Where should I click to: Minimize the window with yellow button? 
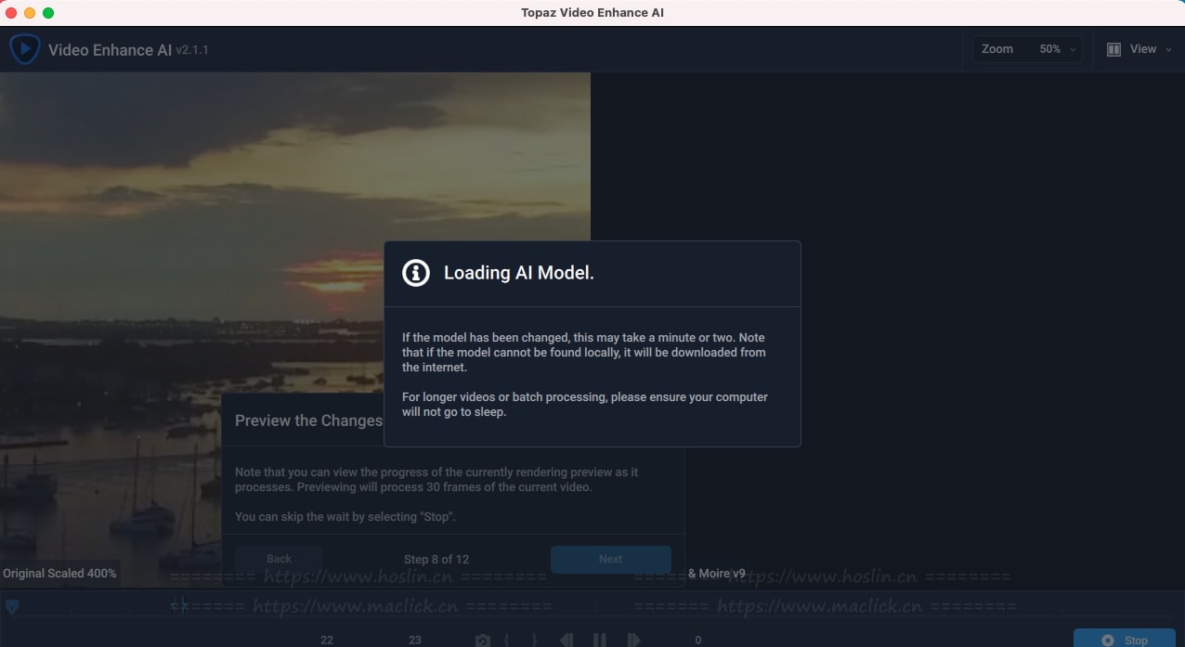(x=30, y=13)
